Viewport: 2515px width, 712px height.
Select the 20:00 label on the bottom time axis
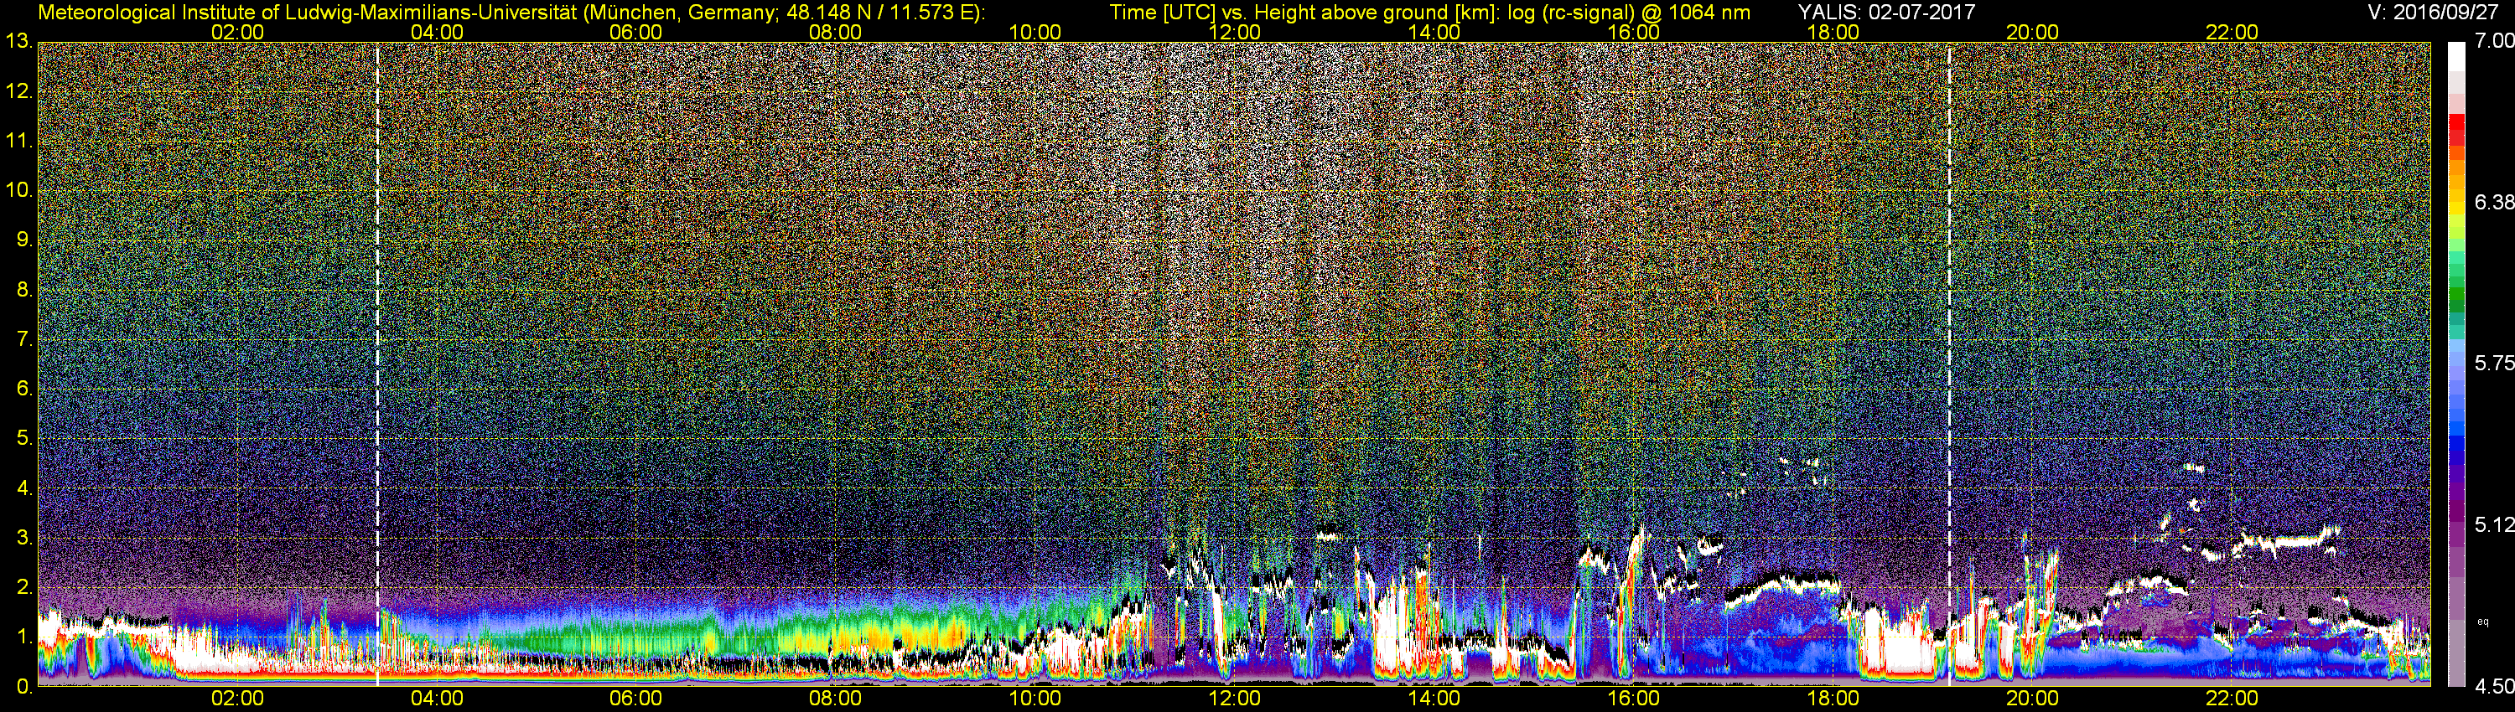click(x=2033, y=699)
